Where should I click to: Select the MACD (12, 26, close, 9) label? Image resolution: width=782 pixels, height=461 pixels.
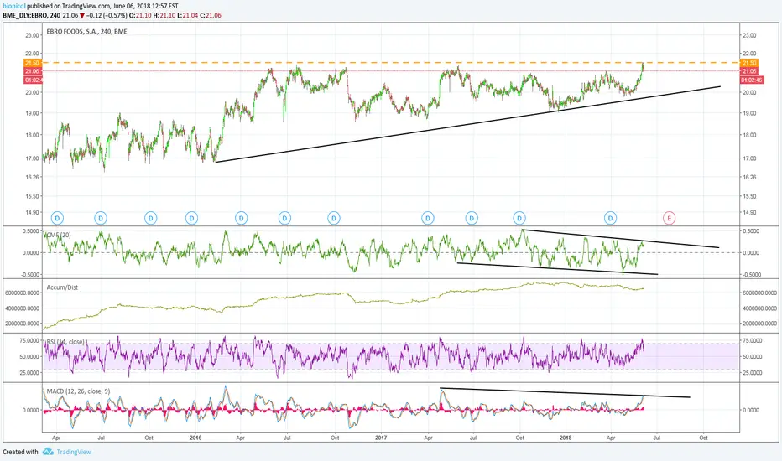(x=78, y=391)
